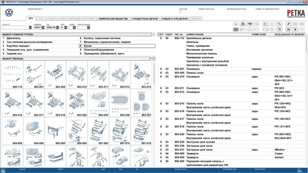Switch to the СТАНДАРТНЫЕ ДЕТАЛИ tab
The width and height of the screenshot is (308, 173).
coord(145,19)
